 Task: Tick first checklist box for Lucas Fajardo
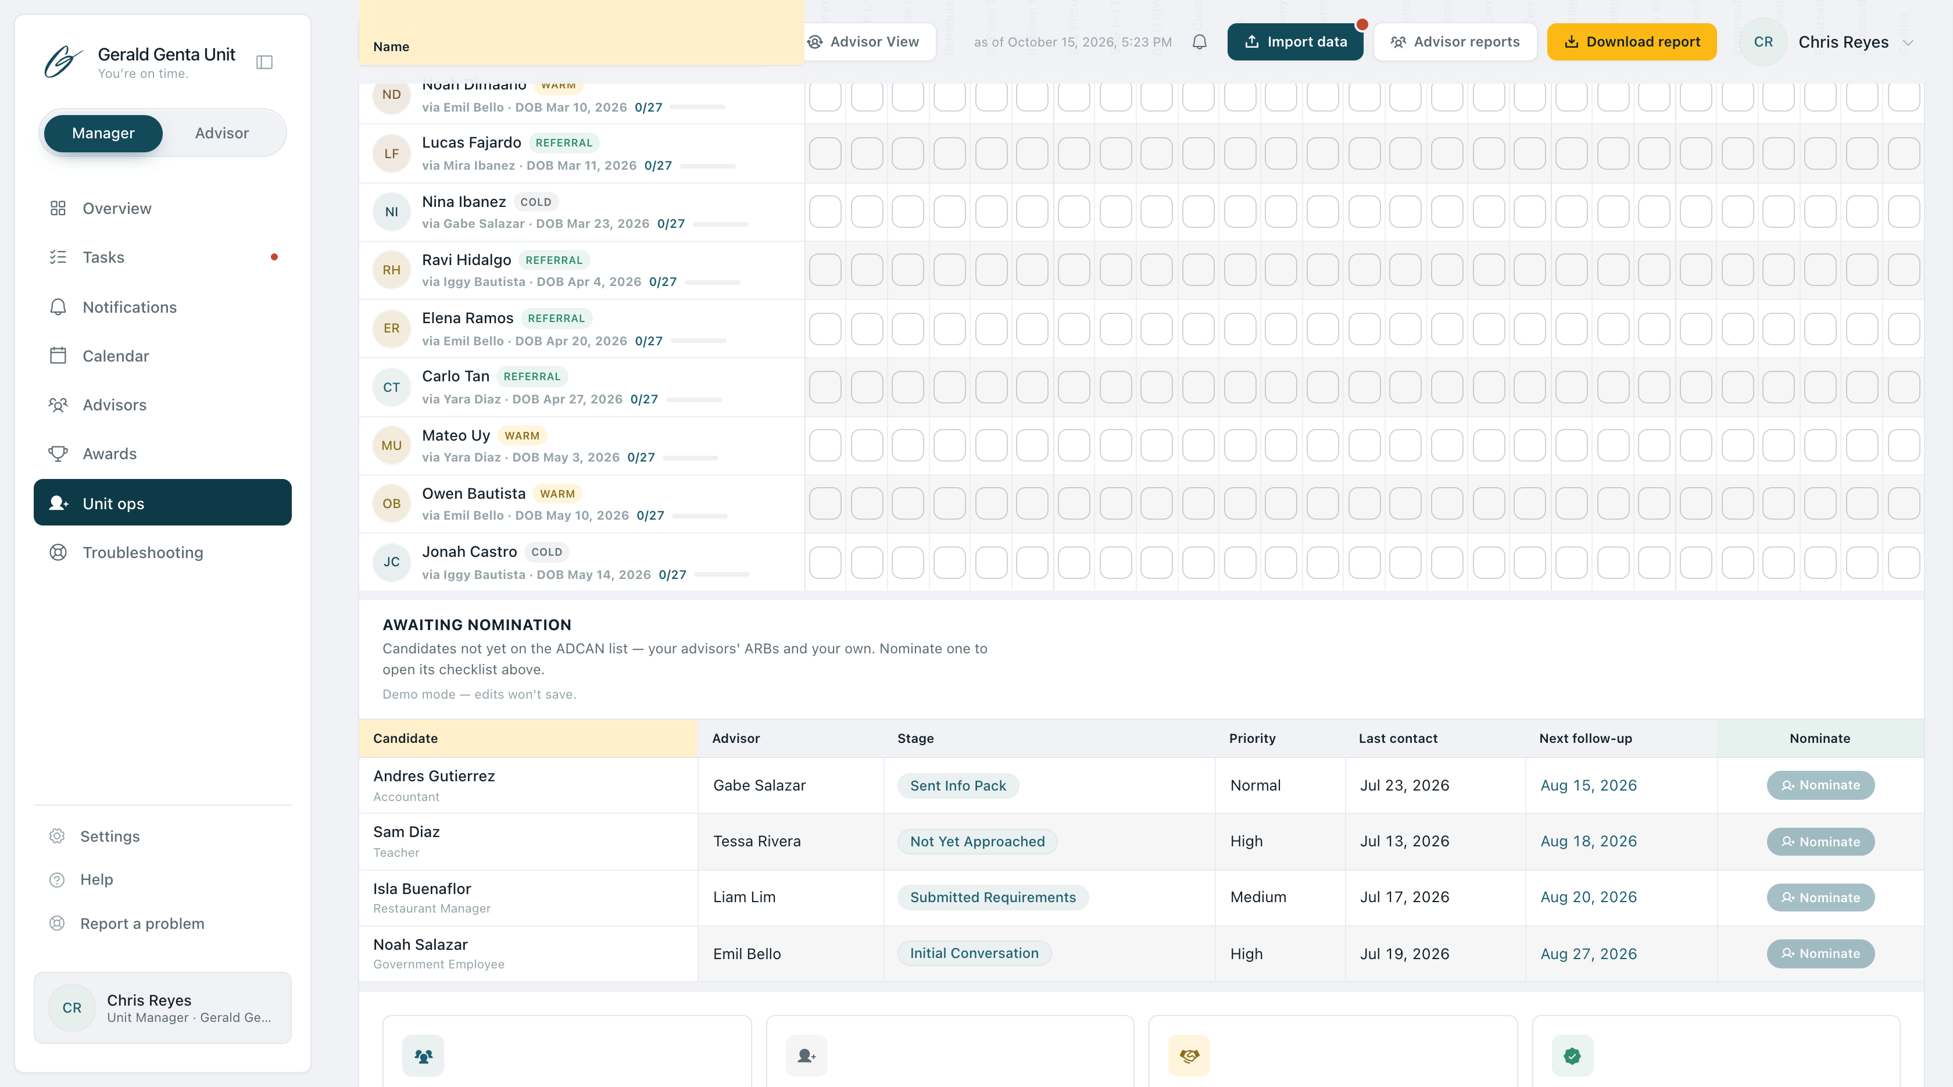(x=825, y=154)
